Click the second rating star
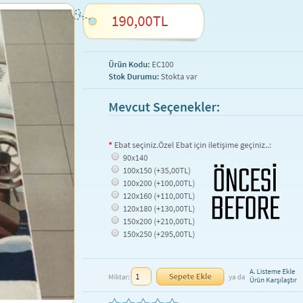The height and width of the screenshot is (303, 303). coord(128,301)
